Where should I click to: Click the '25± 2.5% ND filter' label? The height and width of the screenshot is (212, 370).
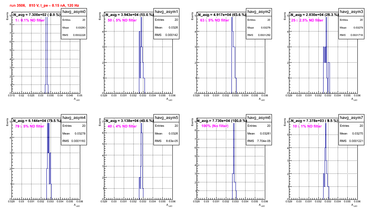pos(307,20)
